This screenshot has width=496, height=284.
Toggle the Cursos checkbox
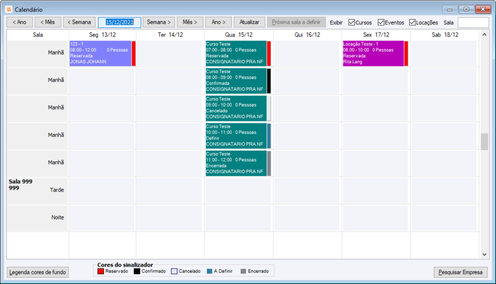point(352,22)
